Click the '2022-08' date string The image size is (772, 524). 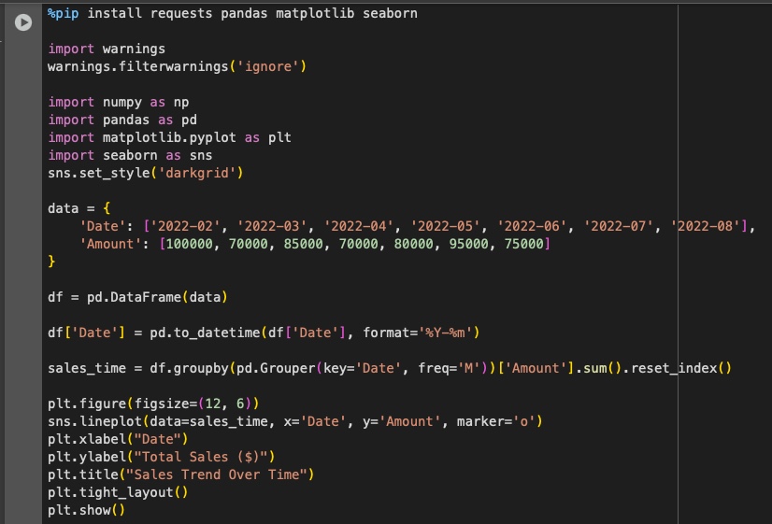(x=705, y=226)
